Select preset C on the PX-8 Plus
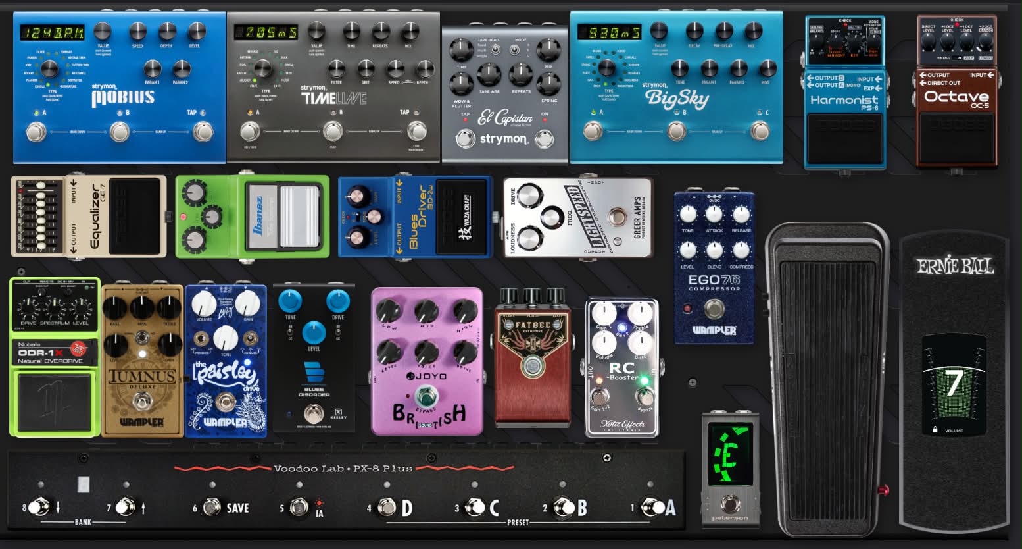Viewport: 1022px width, 549px height. point(475,507)
